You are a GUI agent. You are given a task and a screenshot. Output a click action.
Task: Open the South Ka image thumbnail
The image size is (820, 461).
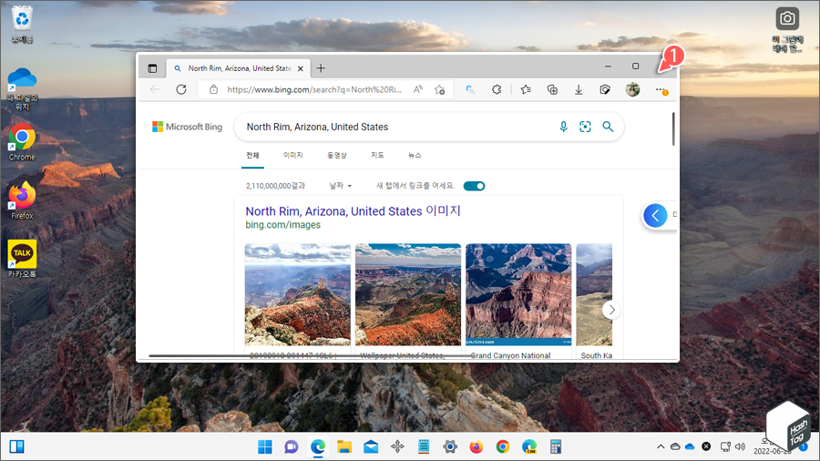[x=594, y=294]
